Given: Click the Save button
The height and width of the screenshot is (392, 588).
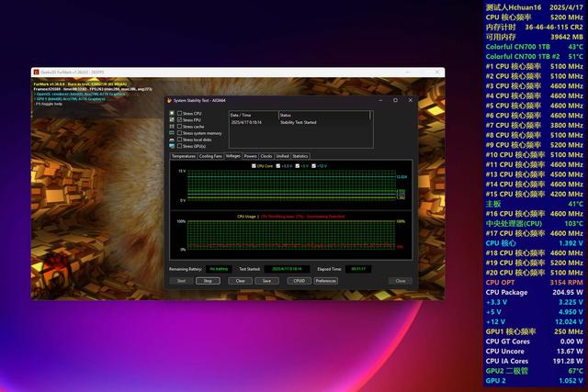Looking at the screenshot, I should pyautogui.click(x=266, y=281).
